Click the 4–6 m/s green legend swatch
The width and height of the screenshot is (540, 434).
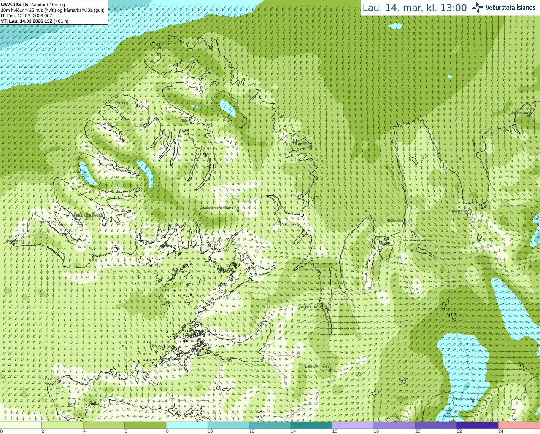tap(104, 425)
